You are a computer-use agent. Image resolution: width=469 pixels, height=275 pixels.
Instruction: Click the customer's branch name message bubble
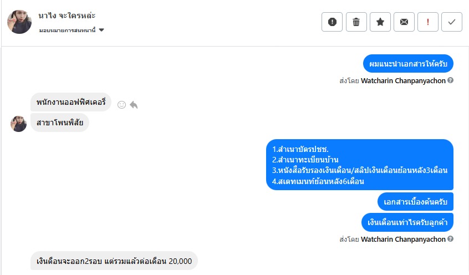[60, 123]
